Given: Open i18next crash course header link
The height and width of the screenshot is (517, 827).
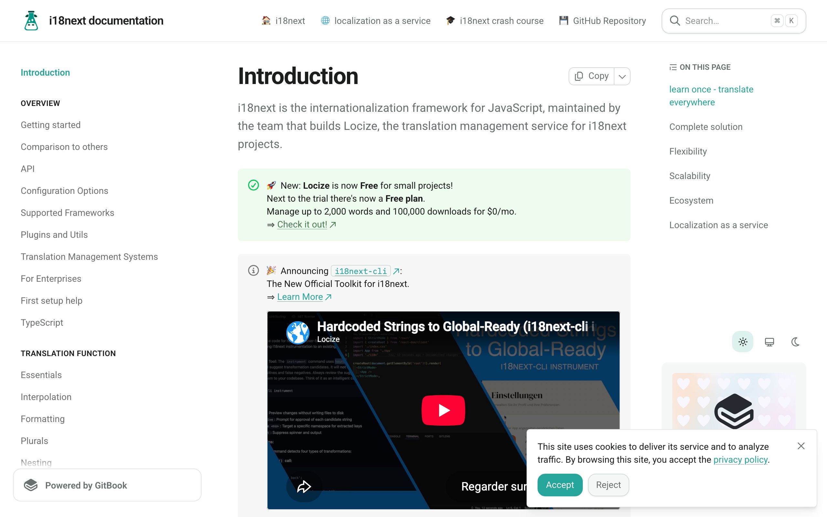Looking at the screenshot, I should click(x=495, y=21).
